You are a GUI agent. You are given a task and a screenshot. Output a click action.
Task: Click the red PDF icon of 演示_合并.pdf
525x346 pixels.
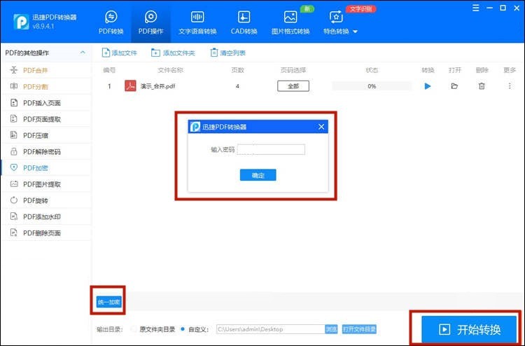coord(130,85)
